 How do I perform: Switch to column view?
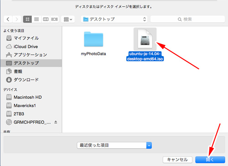(x=46, y=19)
